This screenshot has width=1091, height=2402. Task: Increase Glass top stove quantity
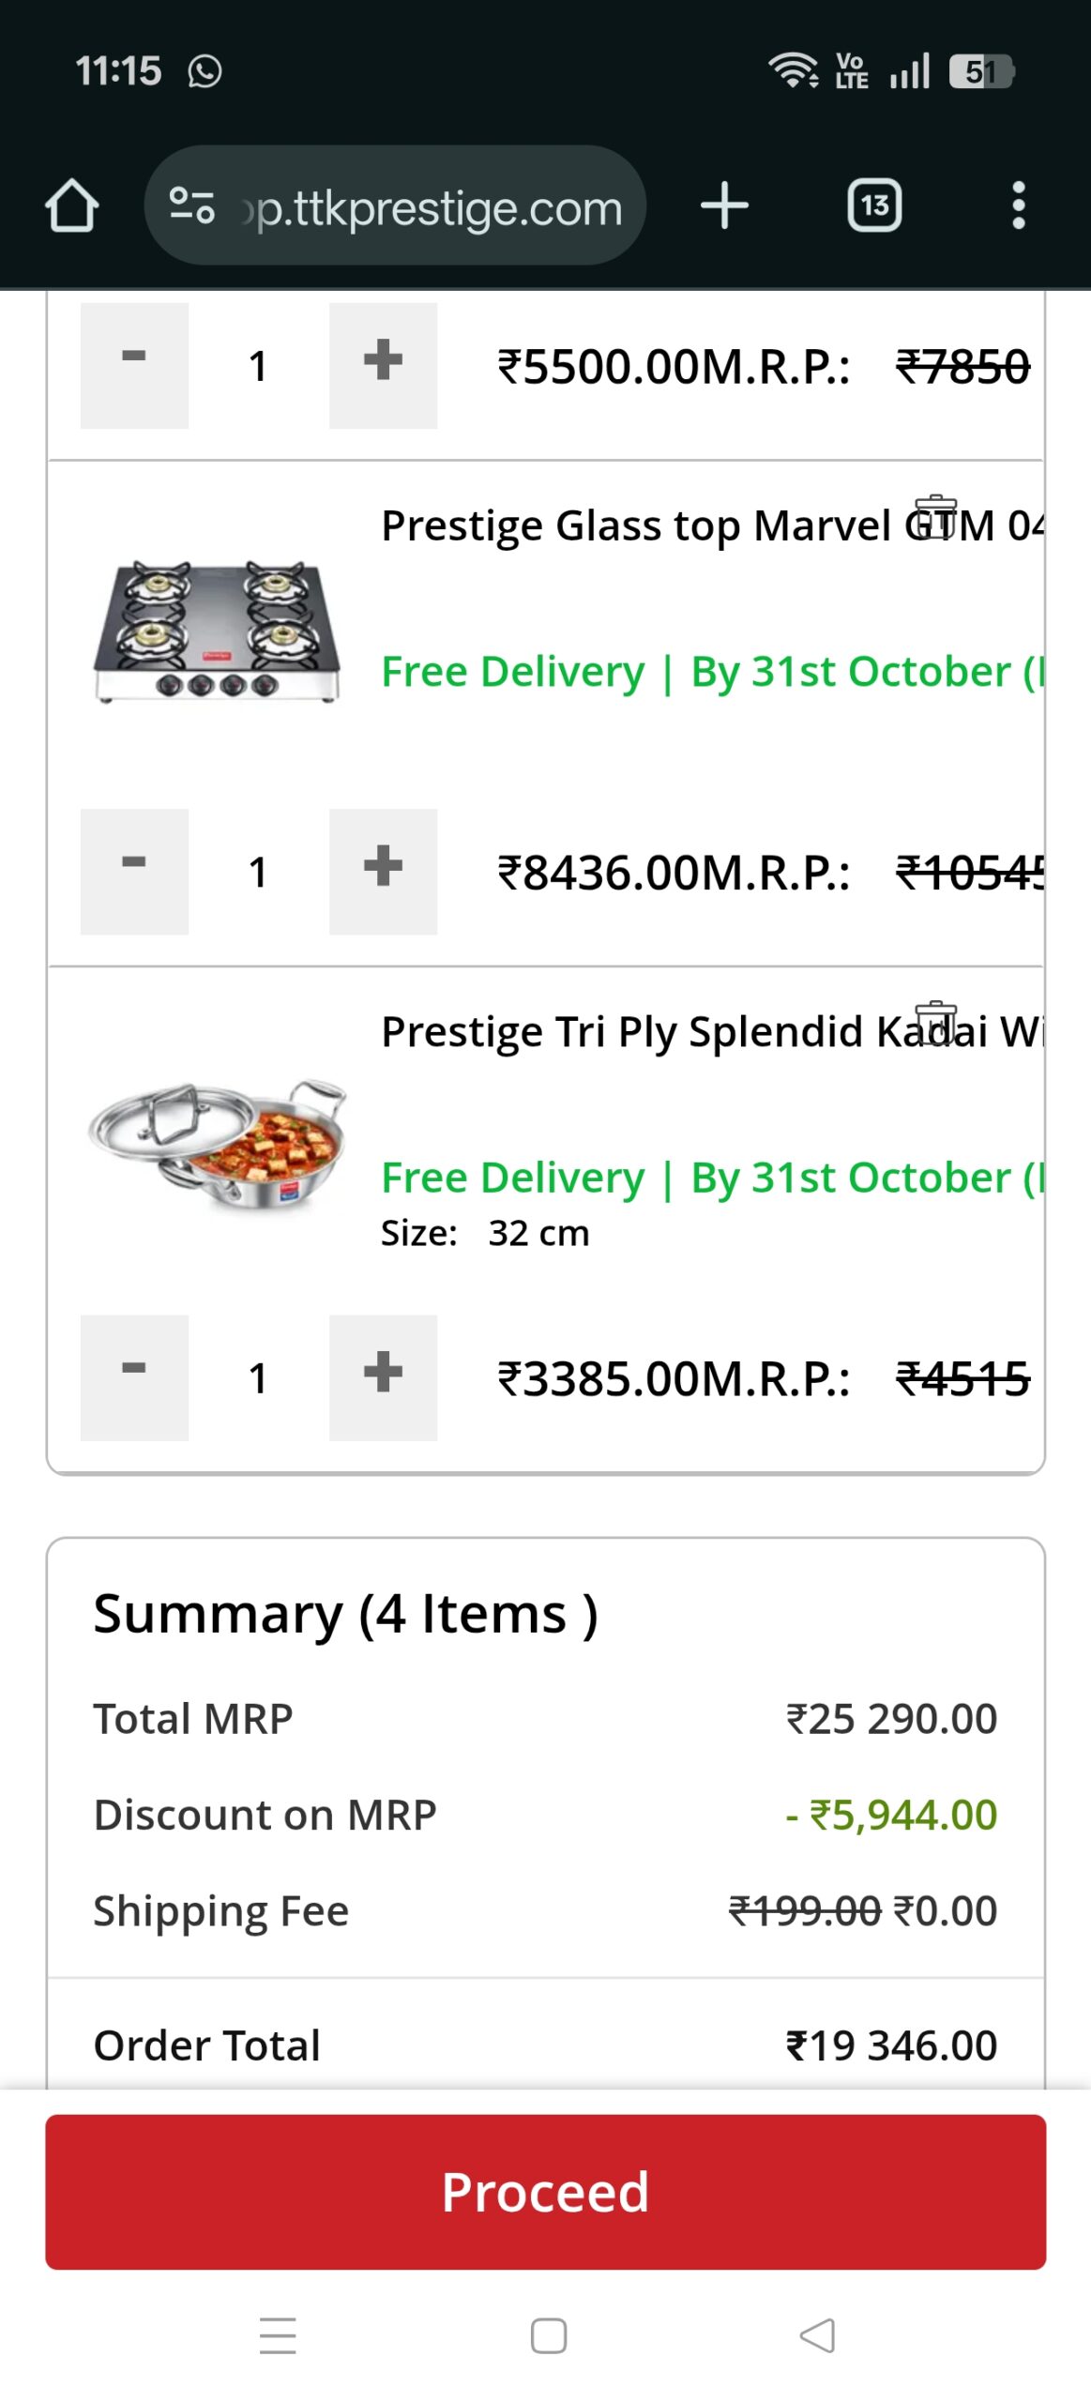click(383, 871)
